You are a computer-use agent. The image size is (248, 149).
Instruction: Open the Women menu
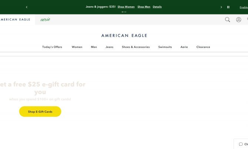pyautogui.click(x=77, y=47)
